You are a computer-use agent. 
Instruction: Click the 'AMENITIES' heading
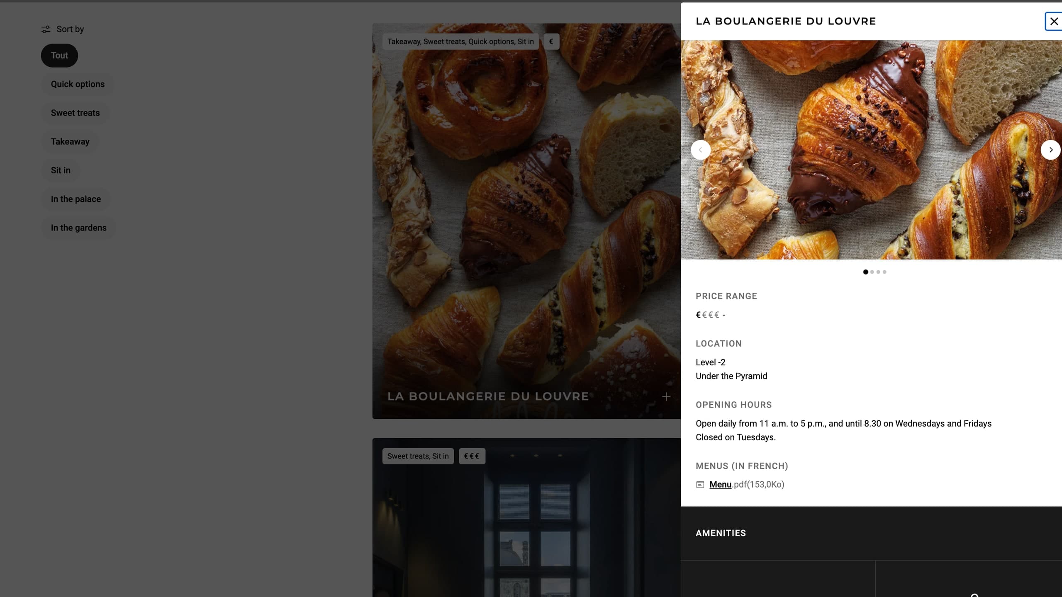721,533
